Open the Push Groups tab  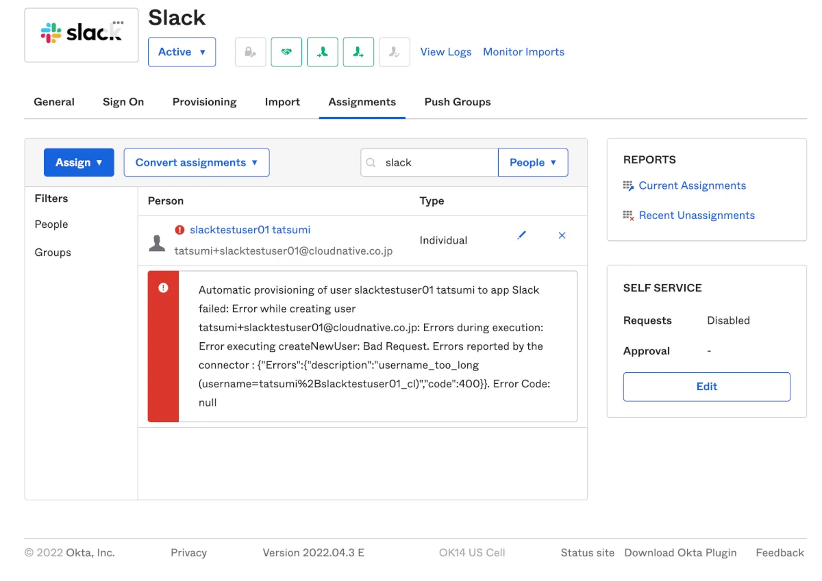pyautogui.click(x=457, y=102)
